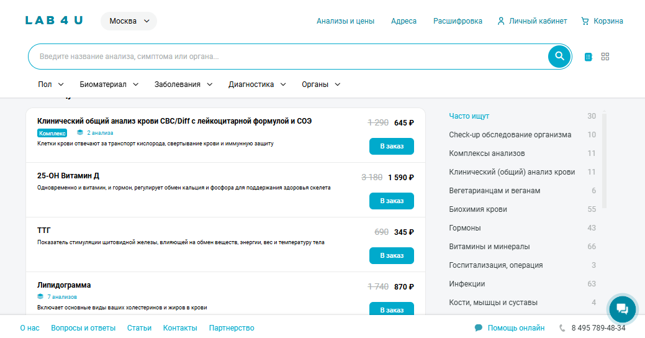The image size is (645, 338).
Task: Open Анализы и цены menu
Action: 345,21
